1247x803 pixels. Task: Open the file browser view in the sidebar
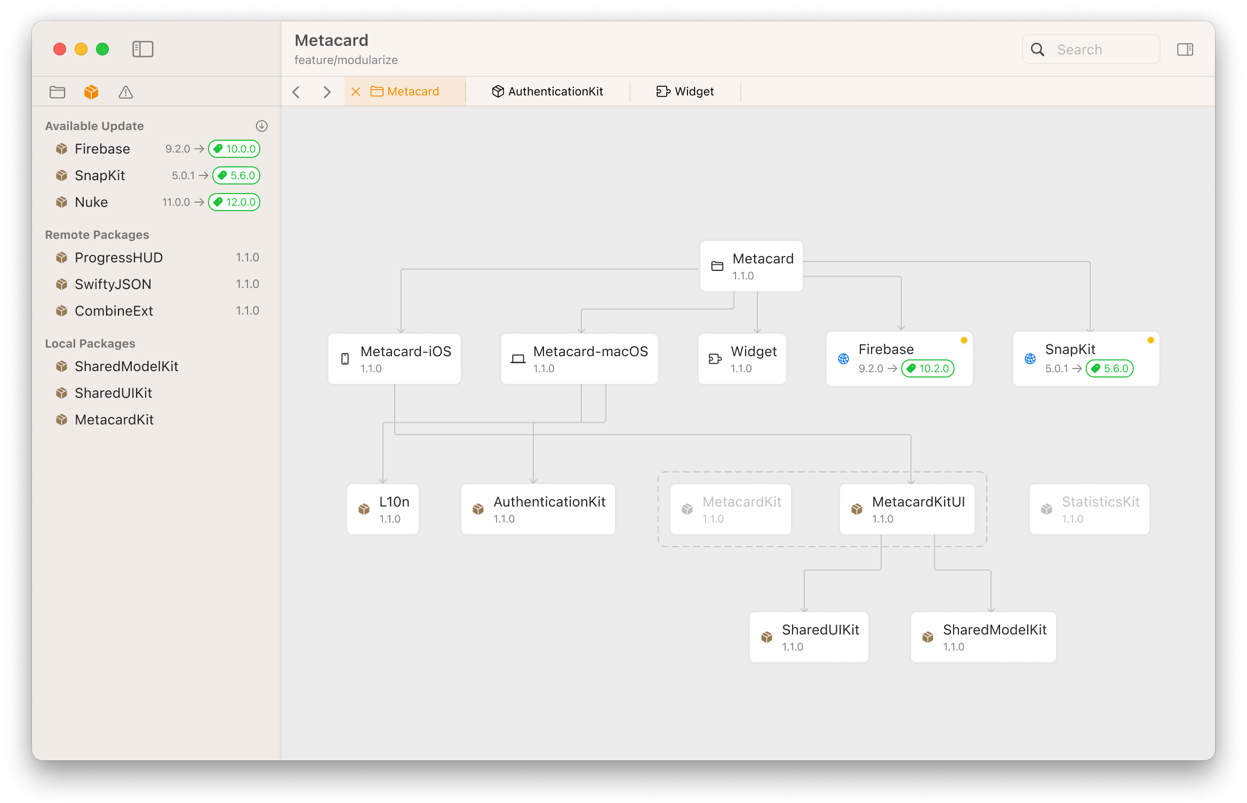tap(57, 92)
